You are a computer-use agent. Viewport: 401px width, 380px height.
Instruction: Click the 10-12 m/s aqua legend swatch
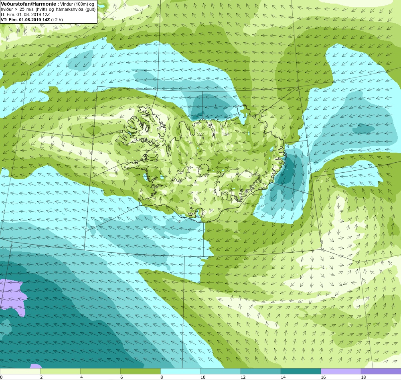point(221,371)
